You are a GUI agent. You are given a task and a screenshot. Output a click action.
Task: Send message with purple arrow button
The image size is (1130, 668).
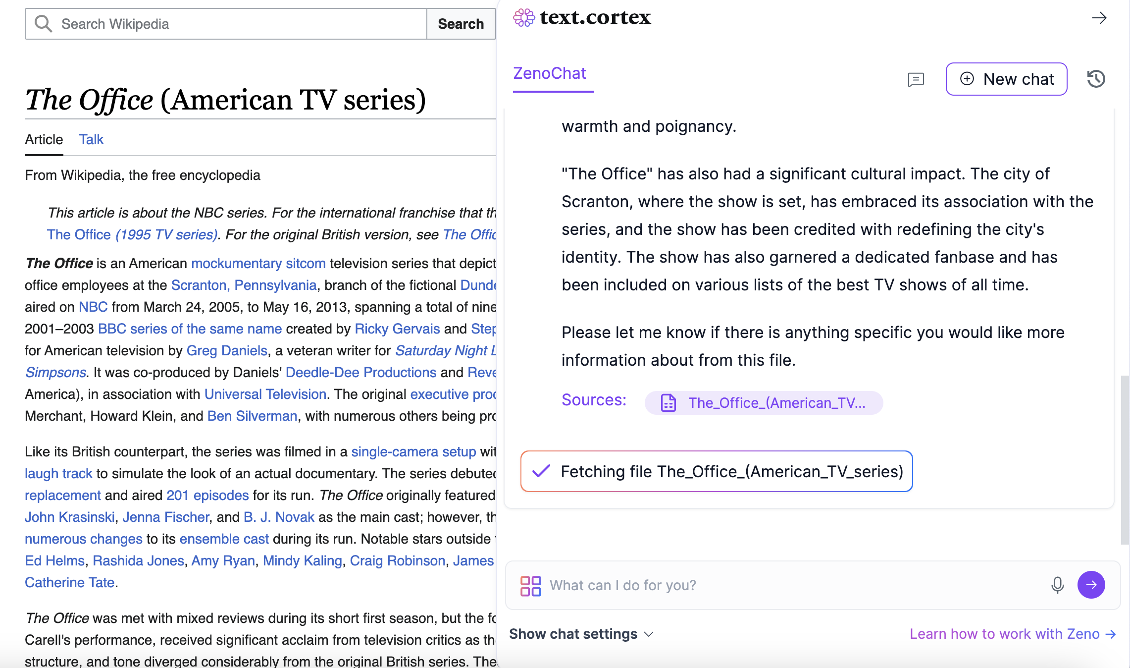pyautogui.click(x=1091, y=585)
